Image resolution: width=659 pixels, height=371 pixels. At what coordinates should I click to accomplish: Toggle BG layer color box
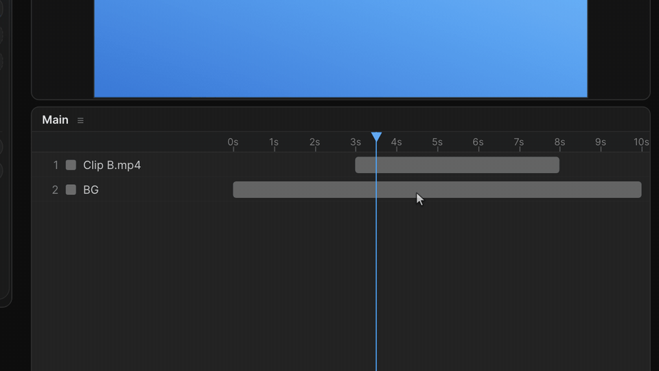coord(71,190)
